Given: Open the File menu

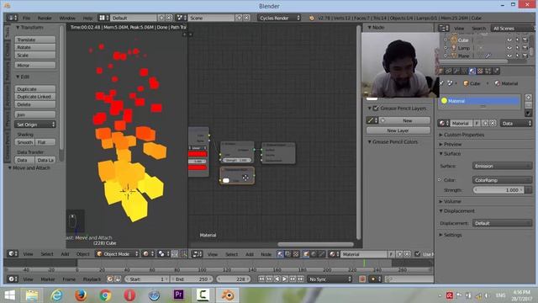Looking at the screenshot, I should (26, 18).
